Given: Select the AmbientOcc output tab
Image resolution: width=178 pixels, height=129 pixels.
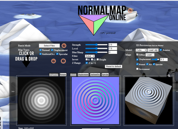Looking at the screenshot, I should (95, 74).
